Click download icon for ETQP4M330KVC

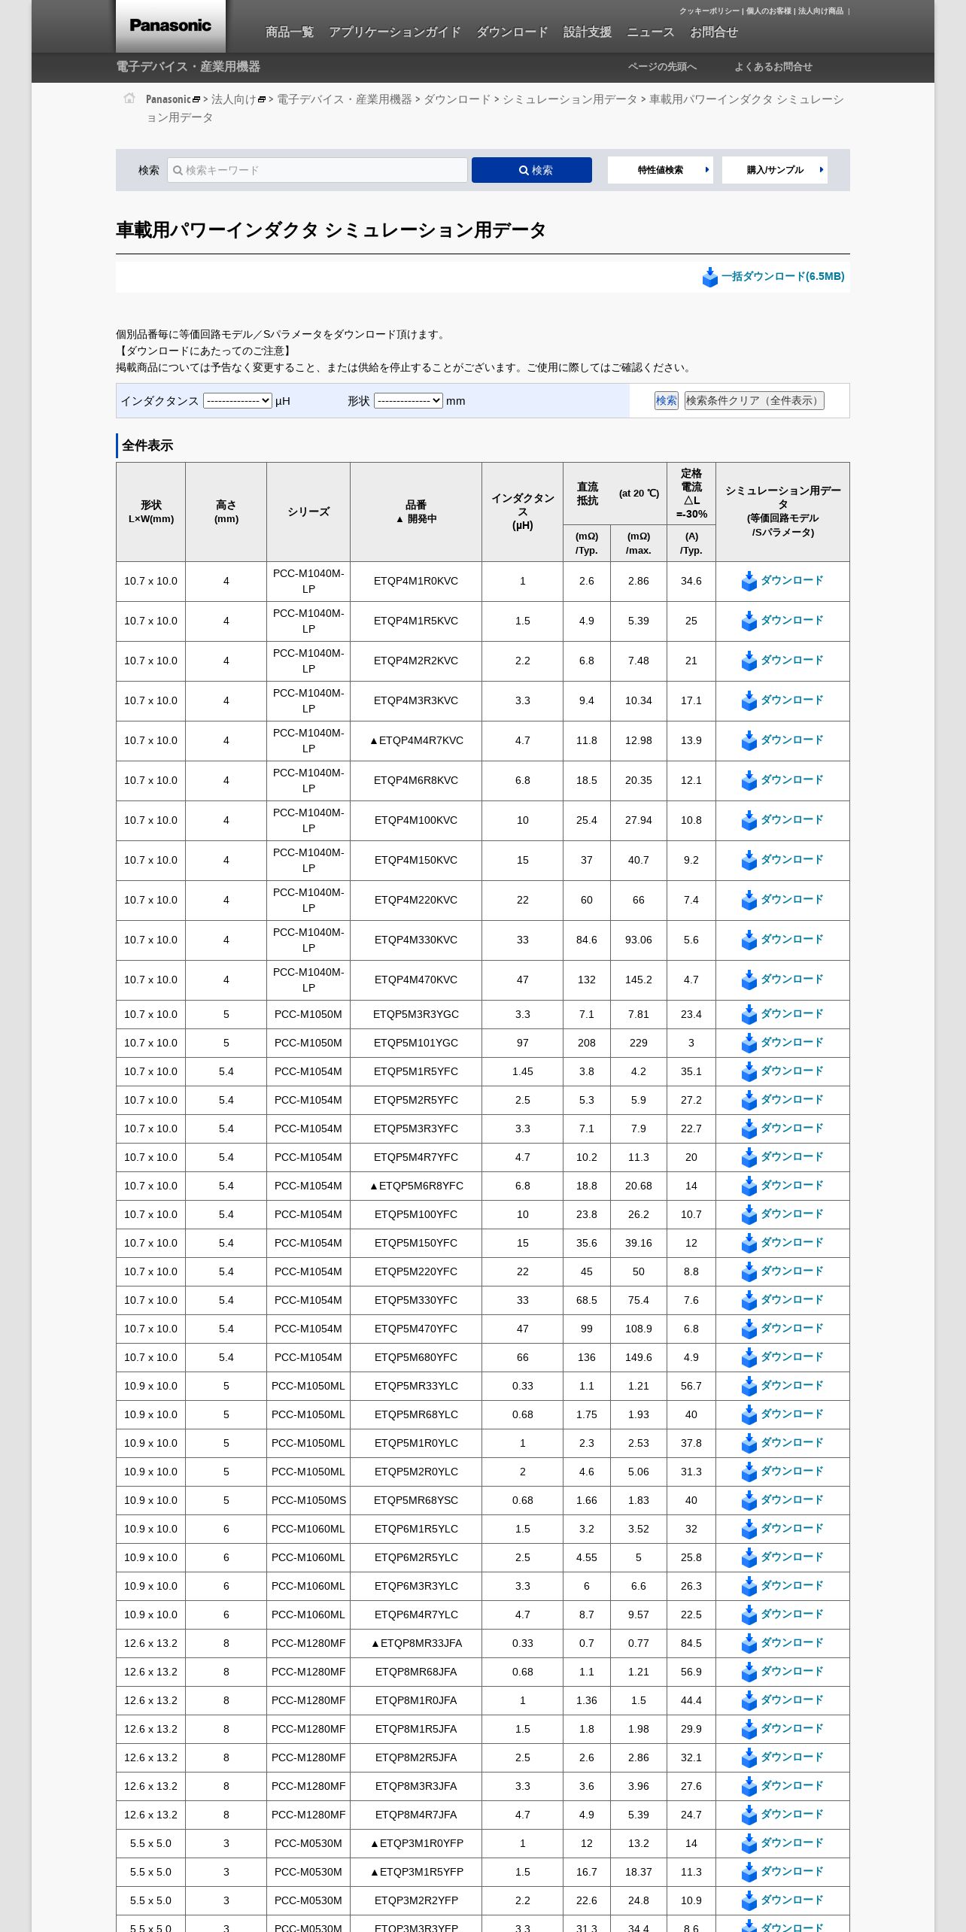click(x=749, y=940)
